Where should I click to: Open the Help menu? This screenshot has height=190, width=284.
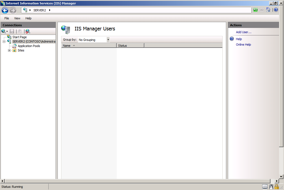28,18
